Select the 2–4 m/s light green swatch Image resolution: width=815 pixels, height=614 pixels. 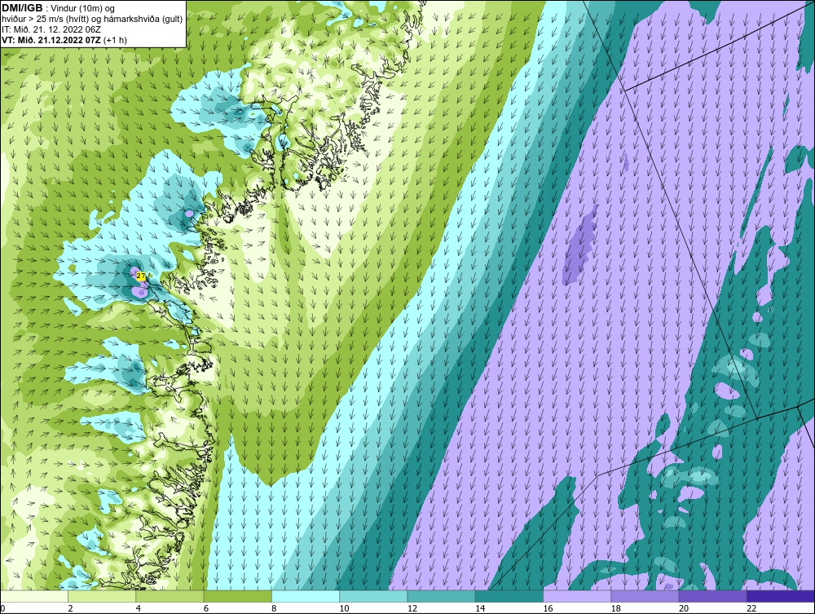pyautogui.click(x=102, y=596)
